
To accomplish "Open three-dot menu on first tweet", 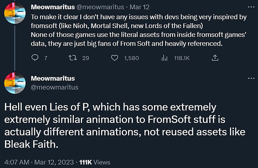I will click(x=251, y=7).
